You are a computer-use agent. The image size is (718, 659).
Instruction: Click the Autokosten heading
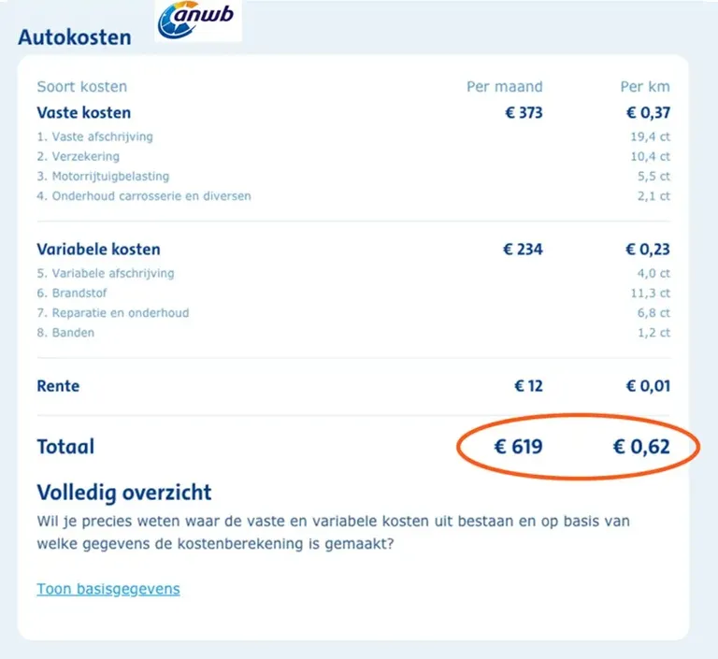coord(75,38)
